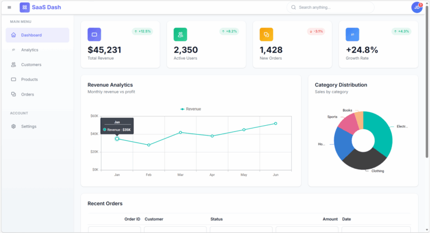Click the 2,350 active users value

(186, 50)
